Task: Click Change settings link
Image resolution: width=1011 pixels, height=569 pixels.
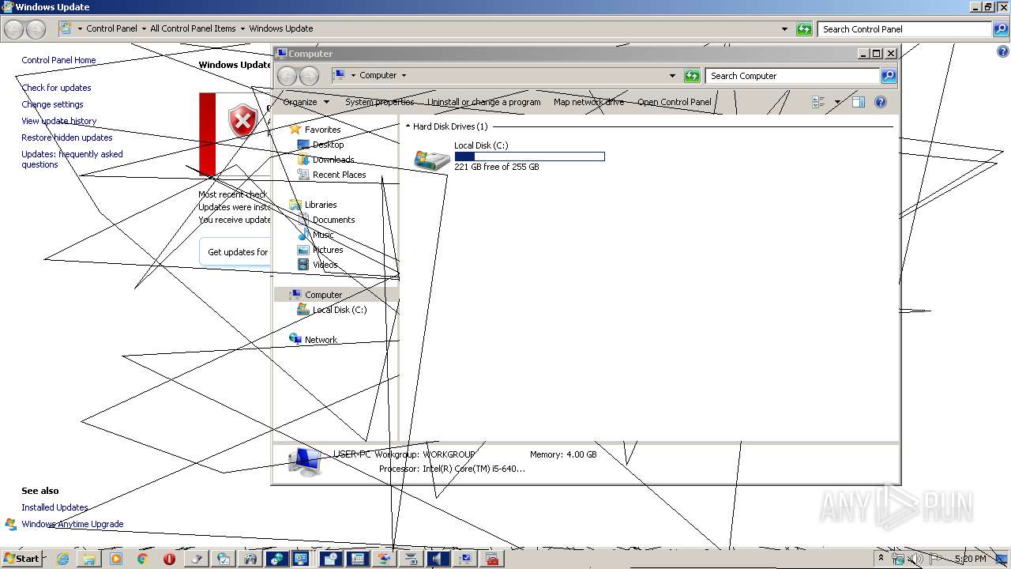Action: (x=52, y=104)
